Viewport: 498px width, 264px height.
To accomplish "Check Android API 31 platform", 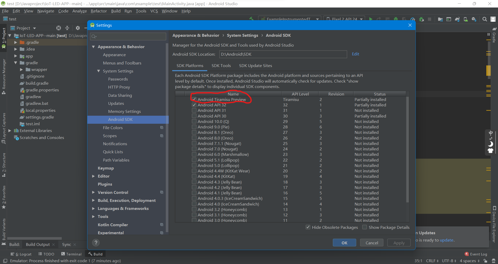I will 194,110.
